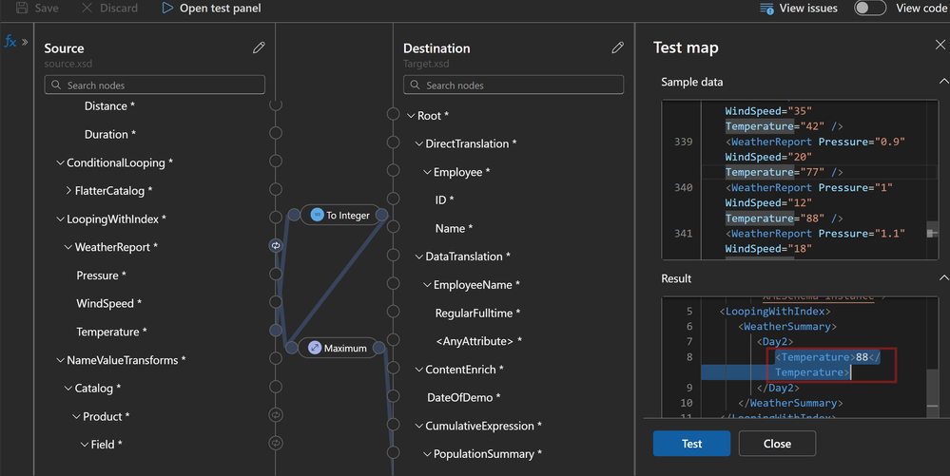This screenshot has width=950, height=476.
Task: Click the Close button in Test map
Action: 777,444
